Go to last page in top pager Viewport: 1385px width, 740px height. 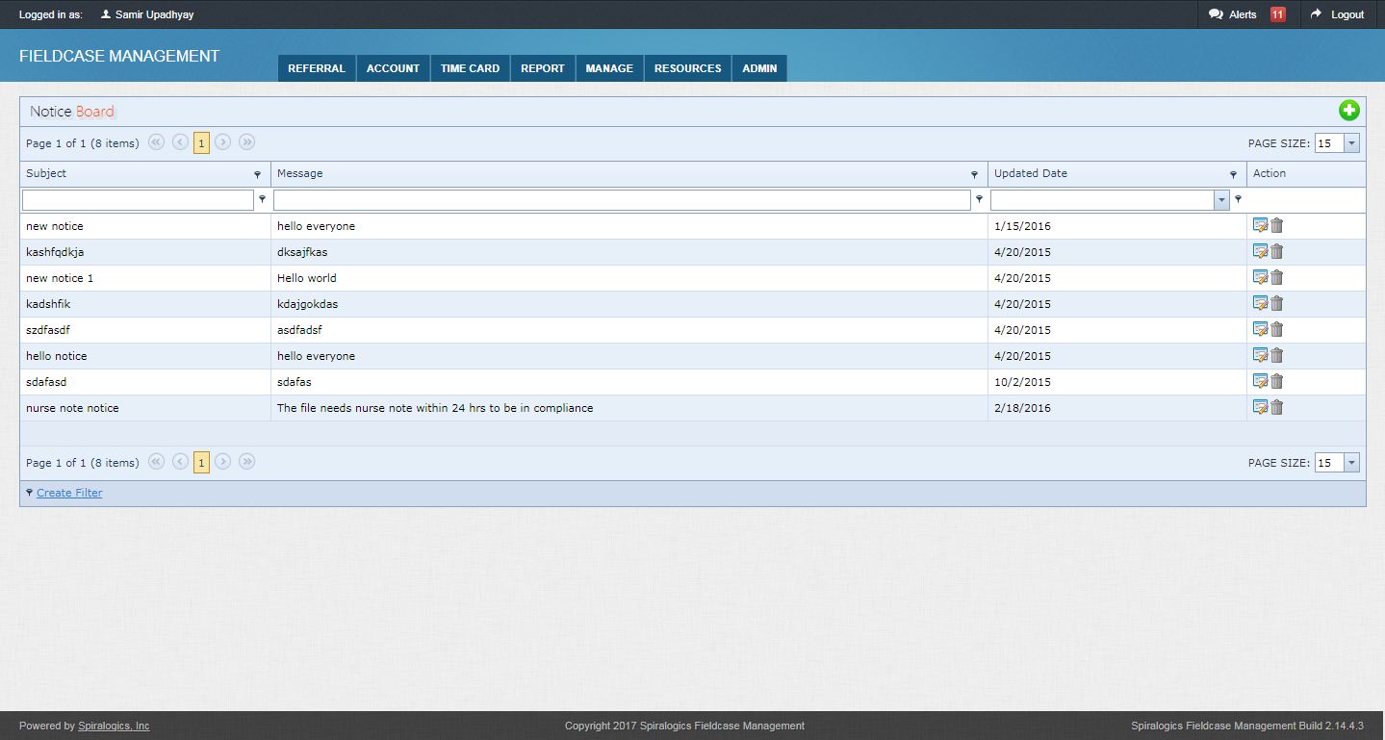pyautogui.click(x=247, y=142)
